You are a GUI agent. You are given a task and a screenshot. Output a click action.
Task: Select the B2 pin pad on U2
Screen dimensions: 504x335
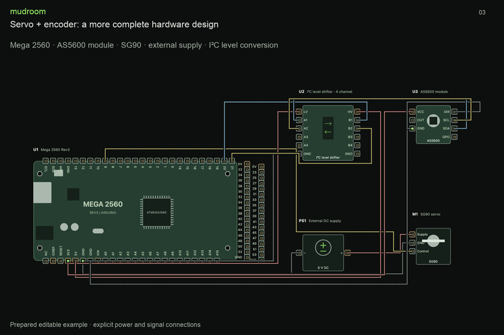(357, 129)
